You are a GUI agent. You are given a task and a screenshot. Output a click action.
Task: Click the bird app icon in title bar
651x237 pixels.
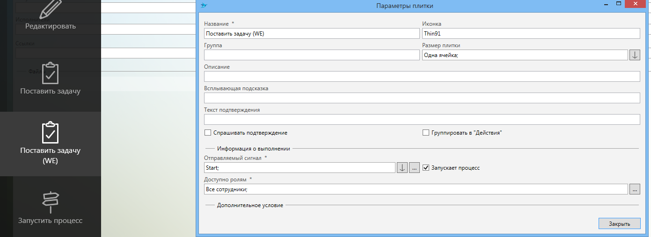pos(204,6)
